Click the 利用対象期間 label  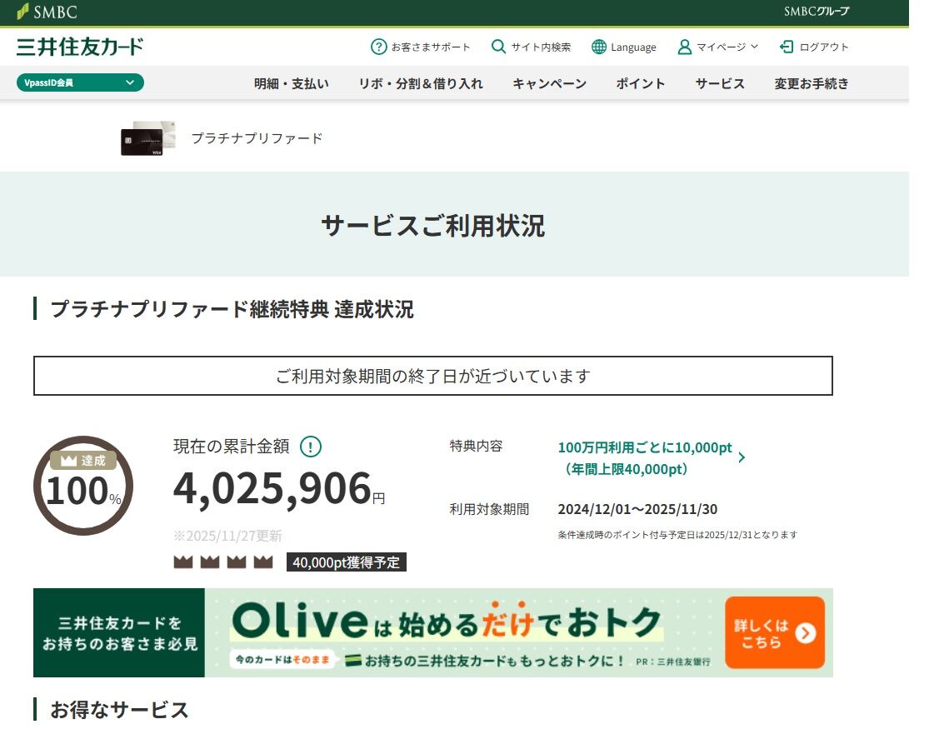point(489,509)
